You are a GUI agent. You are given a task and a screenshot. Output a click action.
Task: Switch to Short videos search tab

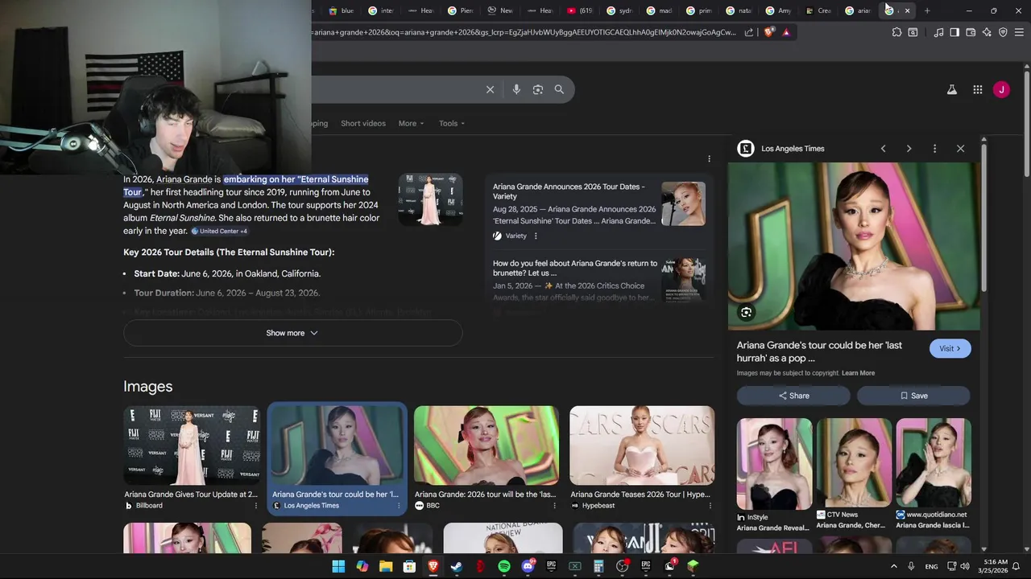tap(363, 123)
